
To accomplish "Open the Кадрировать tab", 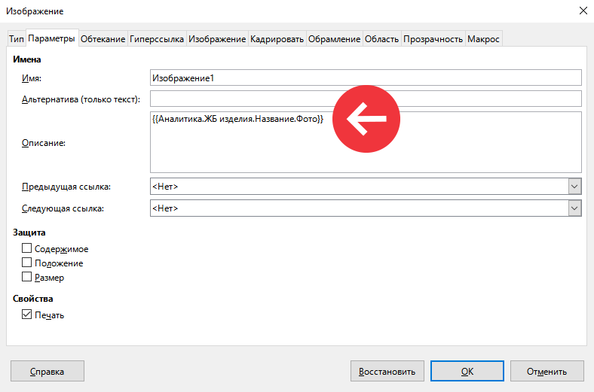I will coord(277,39).
